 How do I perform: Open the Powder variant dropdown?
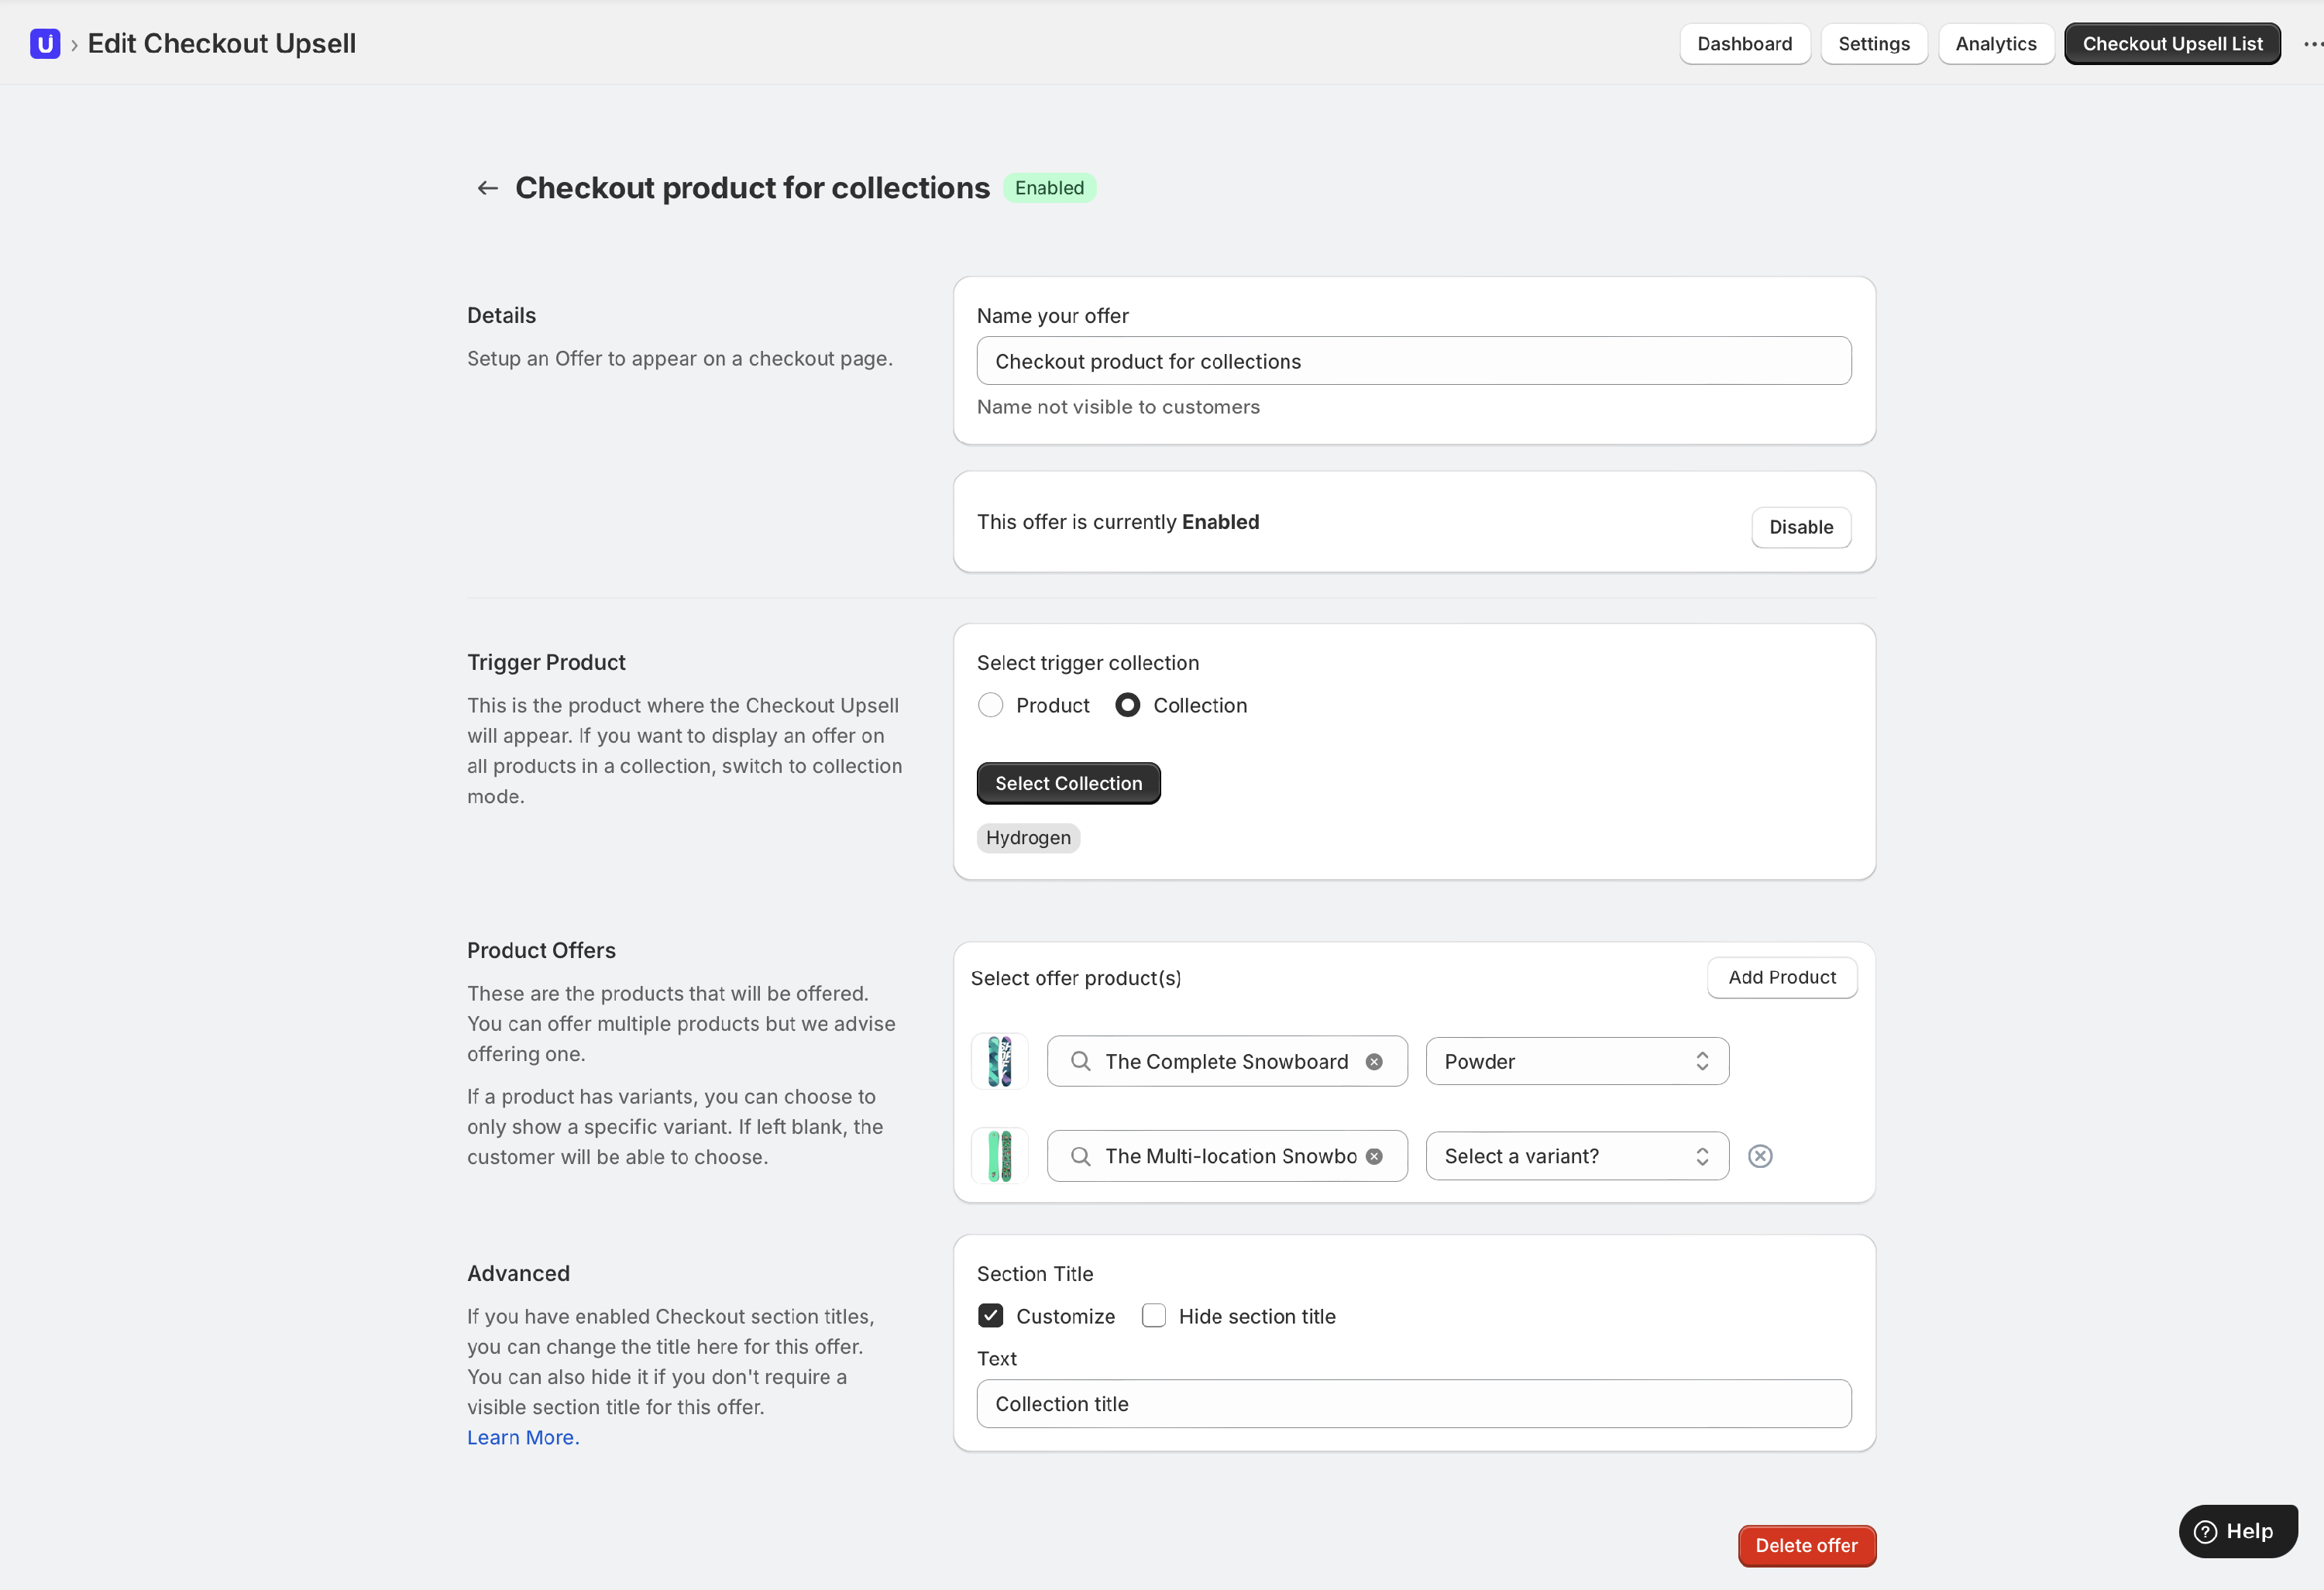pos(1577,1062)
